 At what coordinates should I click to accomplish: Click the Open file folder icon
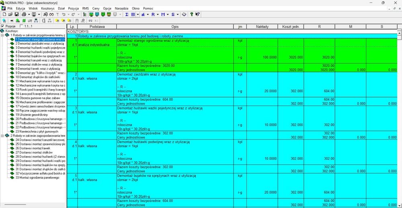(x=10, y=14)
